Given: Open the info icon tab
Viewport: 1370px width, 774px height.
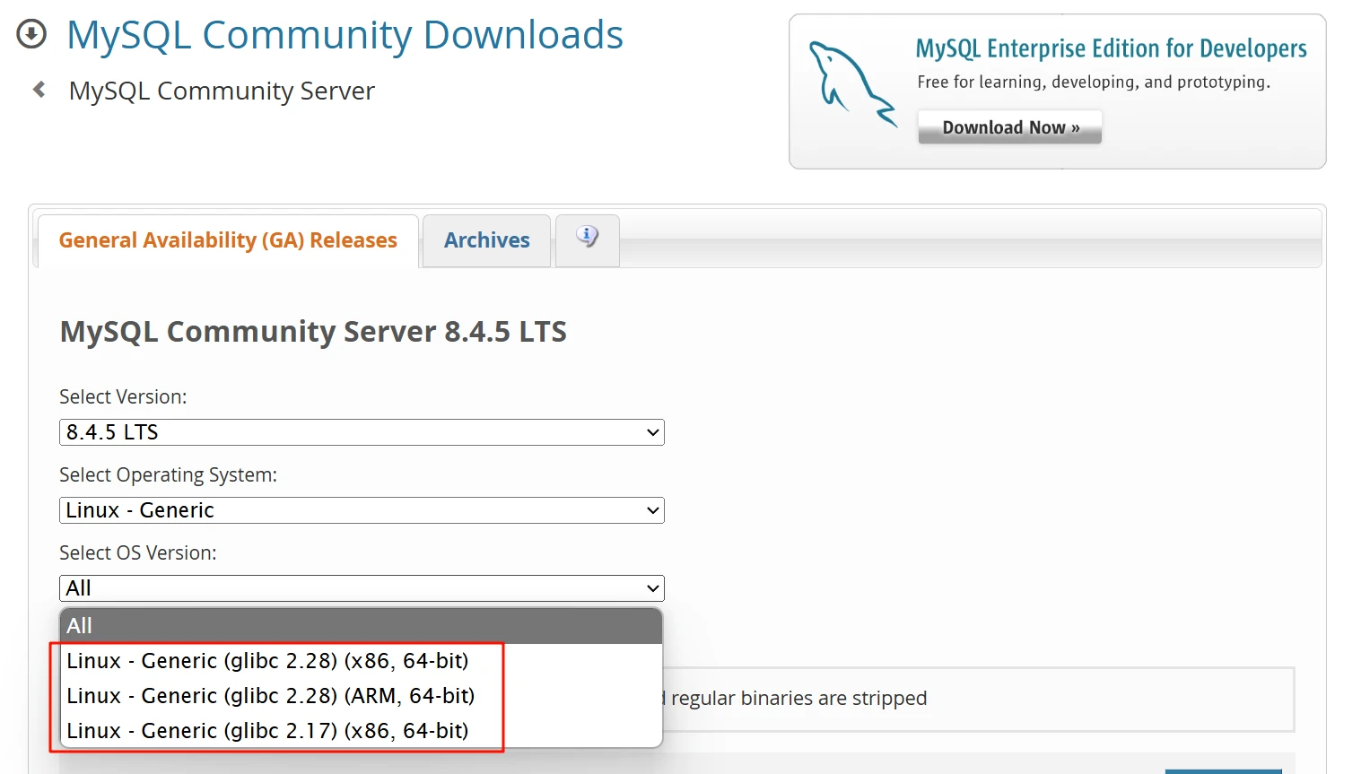Looking at the screenshot, I should pos(587,239).
